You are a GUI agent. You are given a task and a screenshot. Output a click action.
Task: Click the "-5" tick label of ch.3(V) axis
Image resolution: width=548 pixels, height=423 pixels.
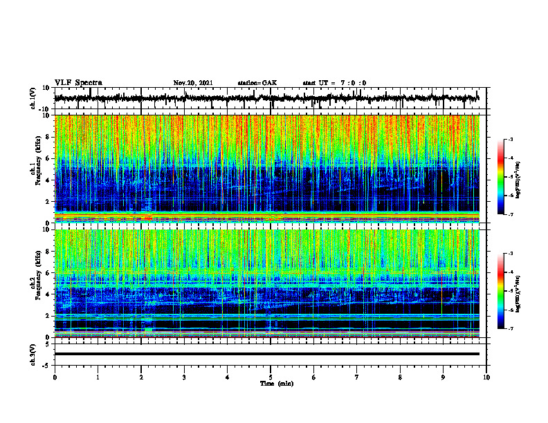46,366
